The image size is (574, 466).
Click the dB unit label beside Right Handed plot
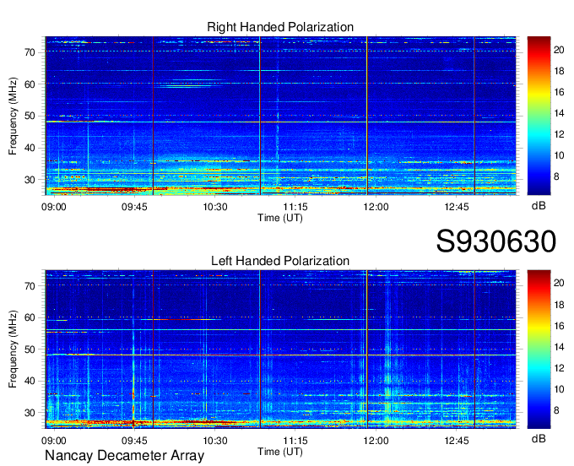(539, 206)
